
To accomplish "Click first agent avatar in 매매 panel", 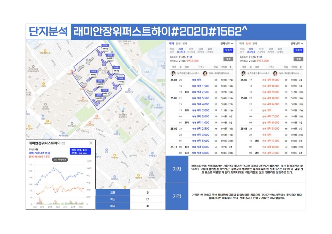I will (x=173, y=73).
